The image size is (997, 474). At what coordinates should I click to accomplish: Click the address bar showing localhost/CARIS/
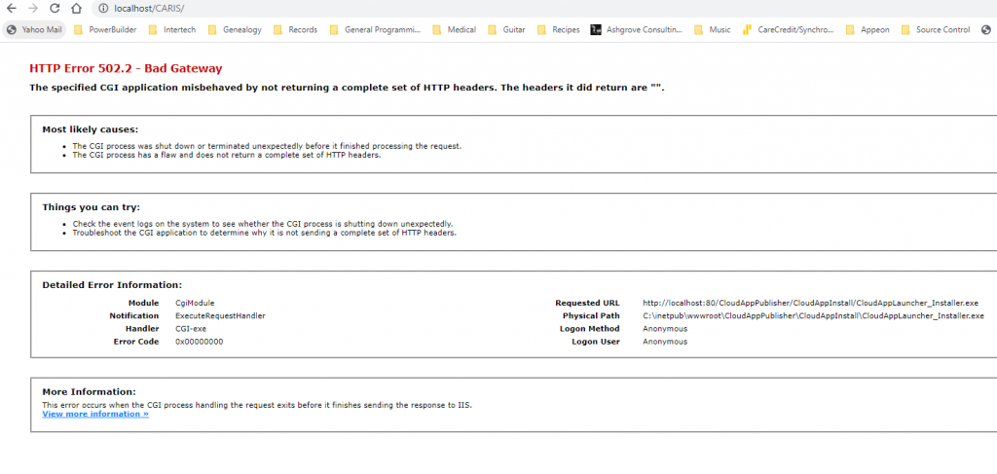tap(487, 8)
